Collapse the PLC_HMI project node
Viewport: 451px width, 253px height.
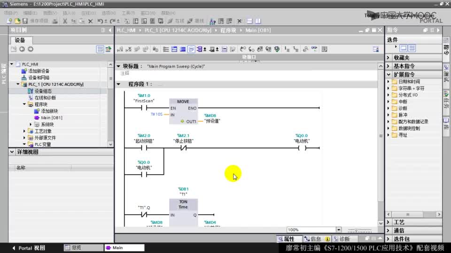12,64
